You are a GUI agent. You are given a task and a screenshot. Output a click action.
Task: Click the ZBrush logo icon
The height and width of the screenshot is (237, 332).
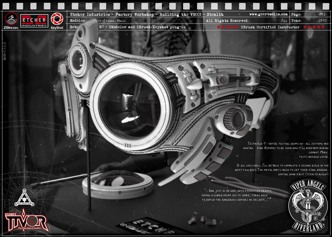pos(11,19)
